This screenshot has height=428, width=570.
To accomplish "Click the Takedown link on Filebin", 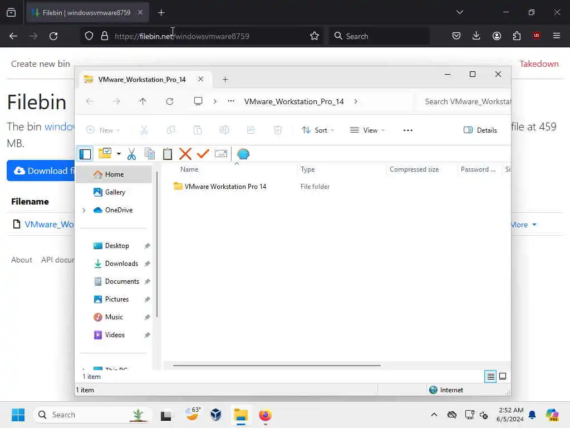I will point(539,64).
